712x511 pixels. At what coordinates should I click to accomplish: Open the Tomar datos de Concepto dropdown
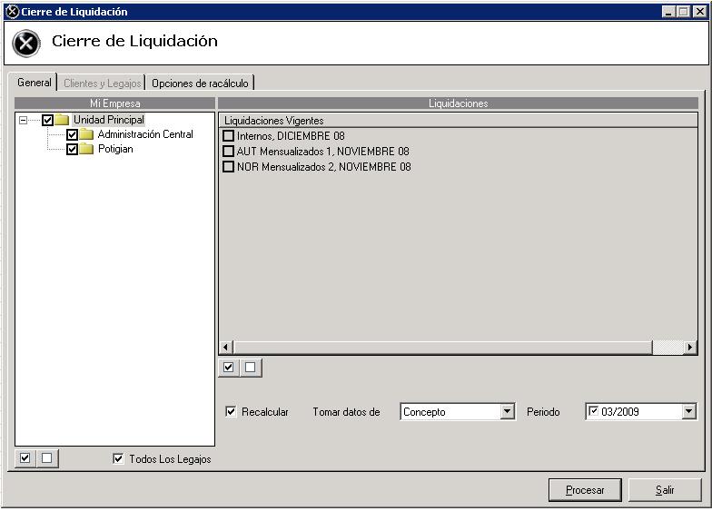pos(507,412)
